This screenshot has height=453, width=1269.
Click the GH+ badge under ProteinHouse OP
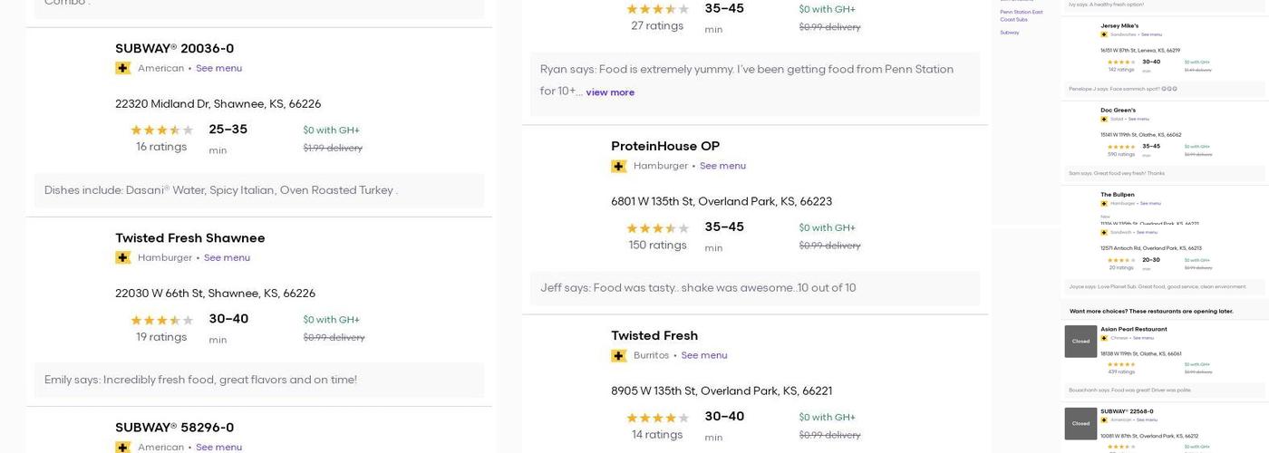pos(619,167)
